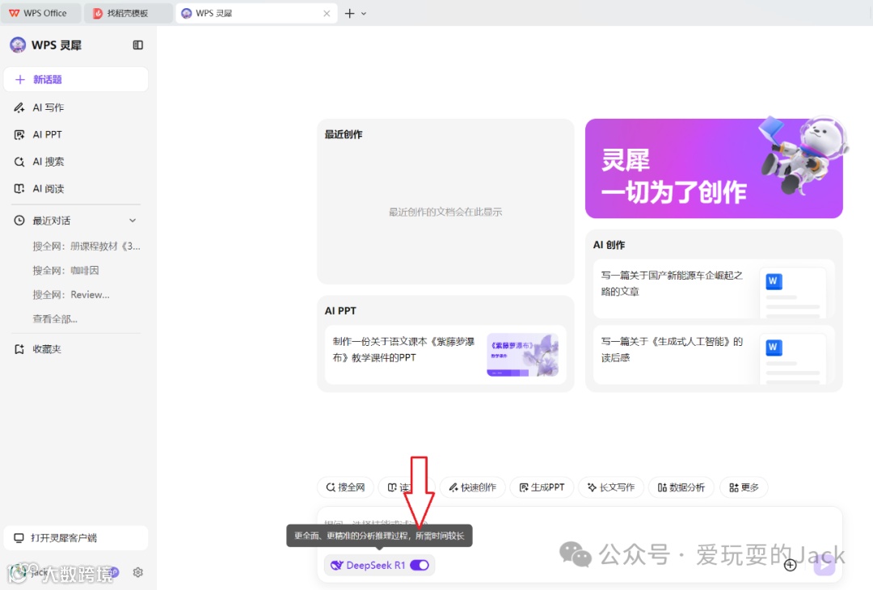Click the 收藏夹 bookmark icon
The height and width of the screenshot is (590, 873).
[x=19, y=349]
